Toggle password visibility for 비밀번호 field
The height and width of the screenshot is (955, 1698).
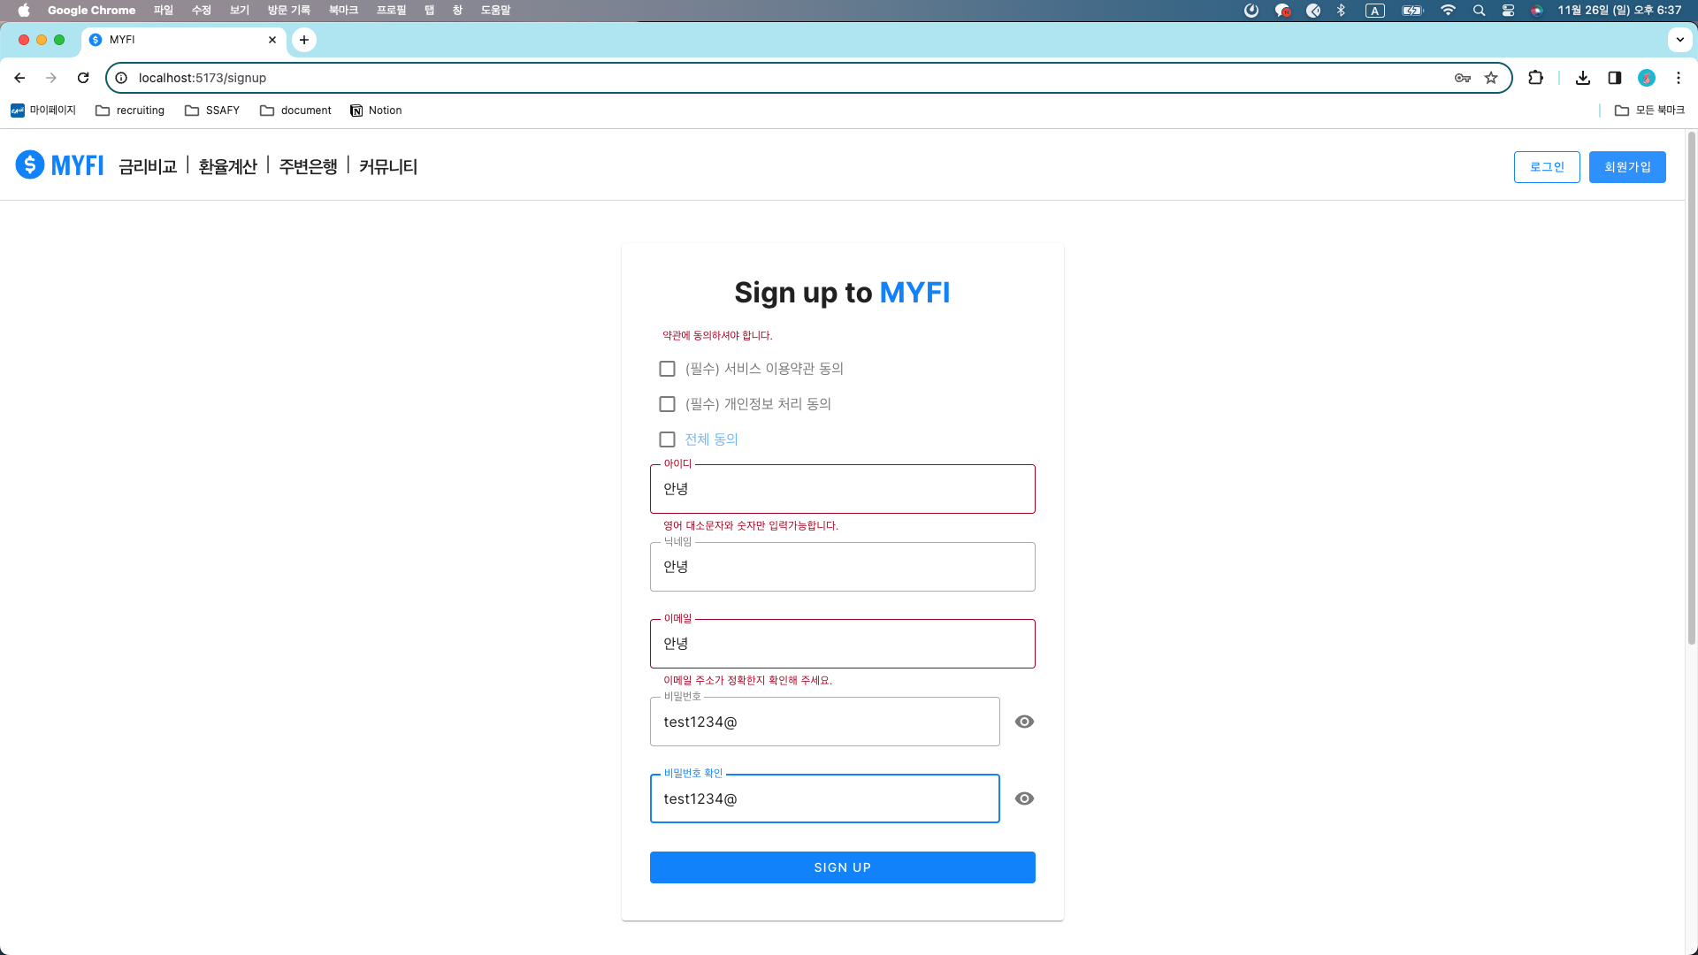coord(1024,721)
